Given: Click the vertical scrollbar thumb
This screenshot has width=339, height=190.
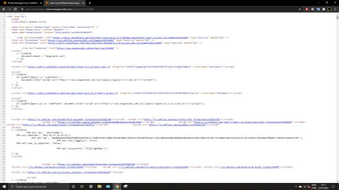Looking at the screenshot, I should tap(337, 17).
